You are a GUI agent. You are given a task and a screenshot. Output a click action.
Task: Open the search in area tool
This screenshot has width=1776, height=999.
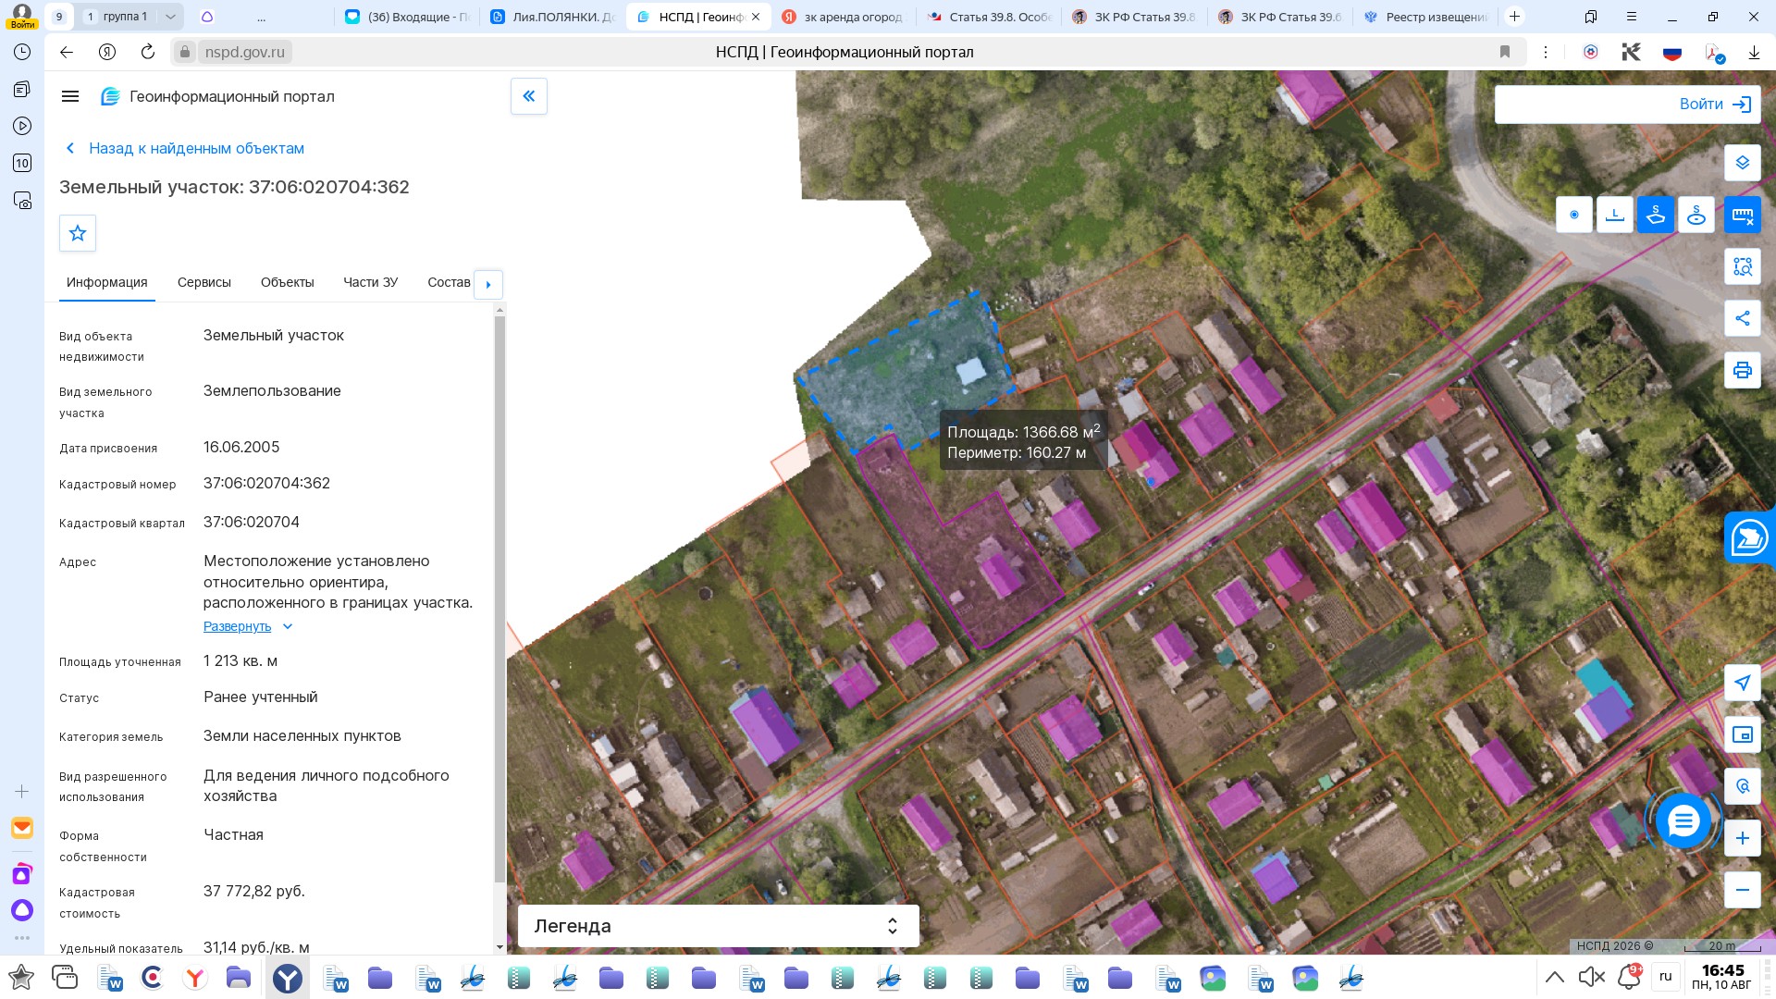(1742, 266)
